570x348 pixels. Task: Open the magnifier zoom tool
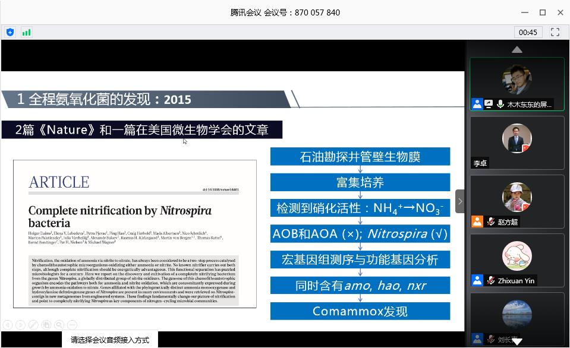59,324
